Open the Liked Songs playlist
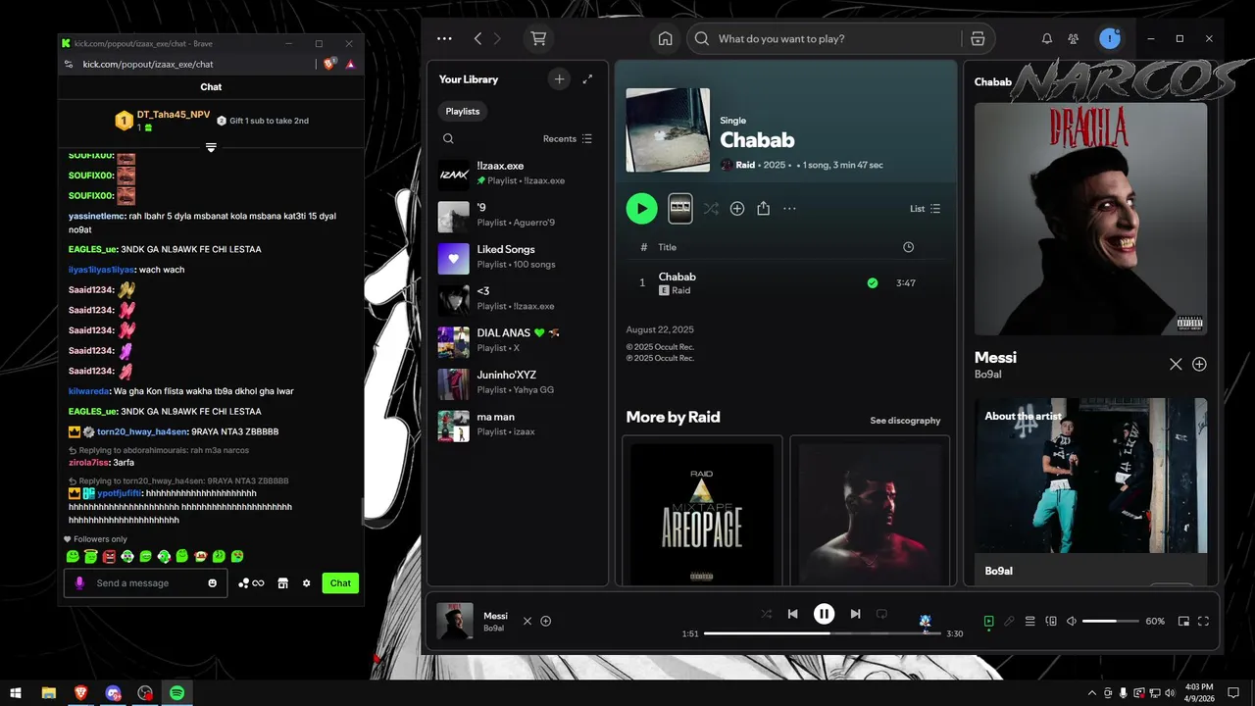 tap(518, 257)
